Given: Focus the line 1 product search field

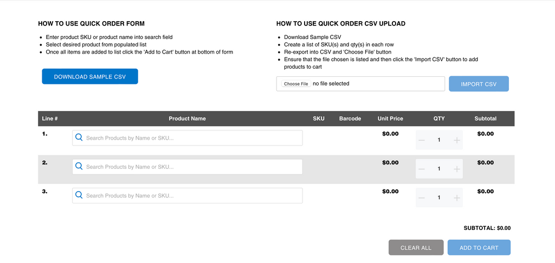Looking at the screenshot, I should (x=187, y=138).
